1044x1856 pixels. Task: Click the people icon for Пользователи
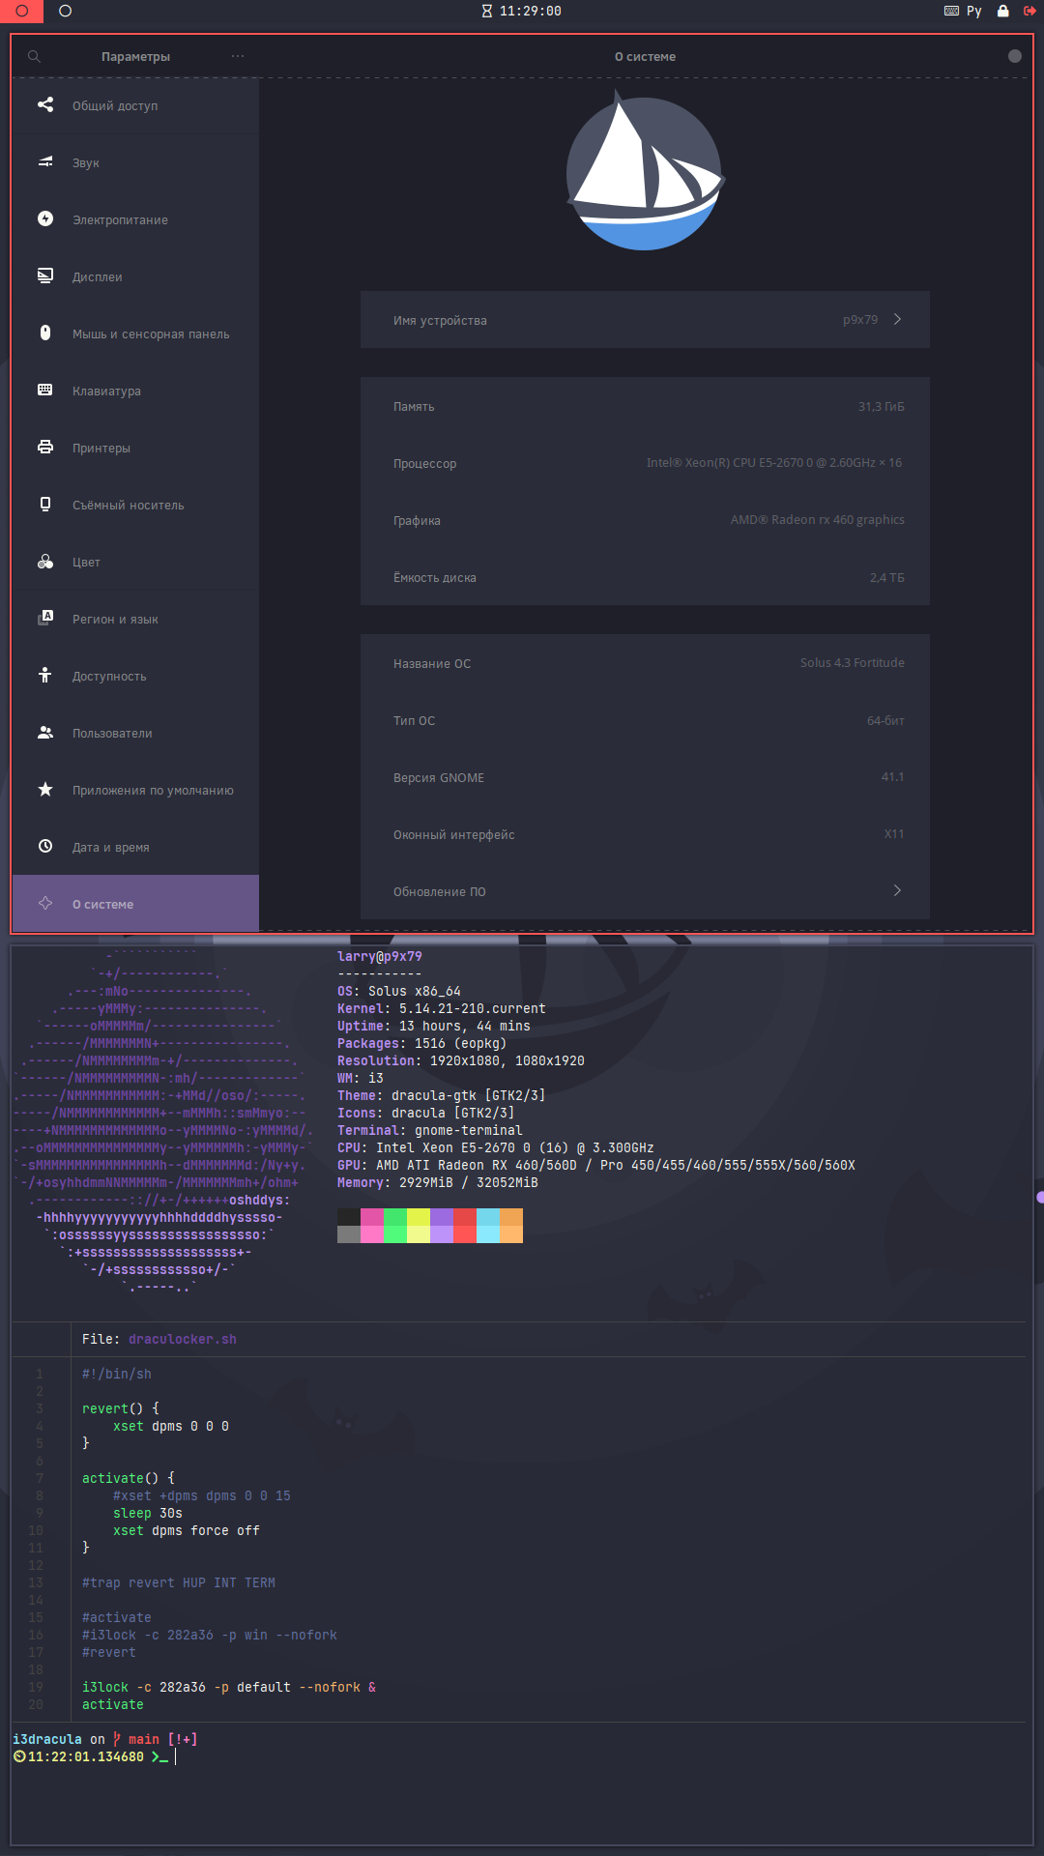click(45, 732)
